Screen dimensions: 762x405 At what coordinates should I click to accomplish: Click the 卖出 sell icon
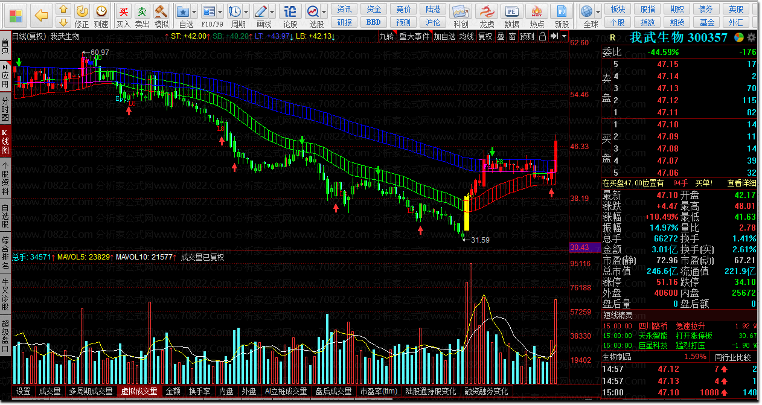tap(142, 16)
